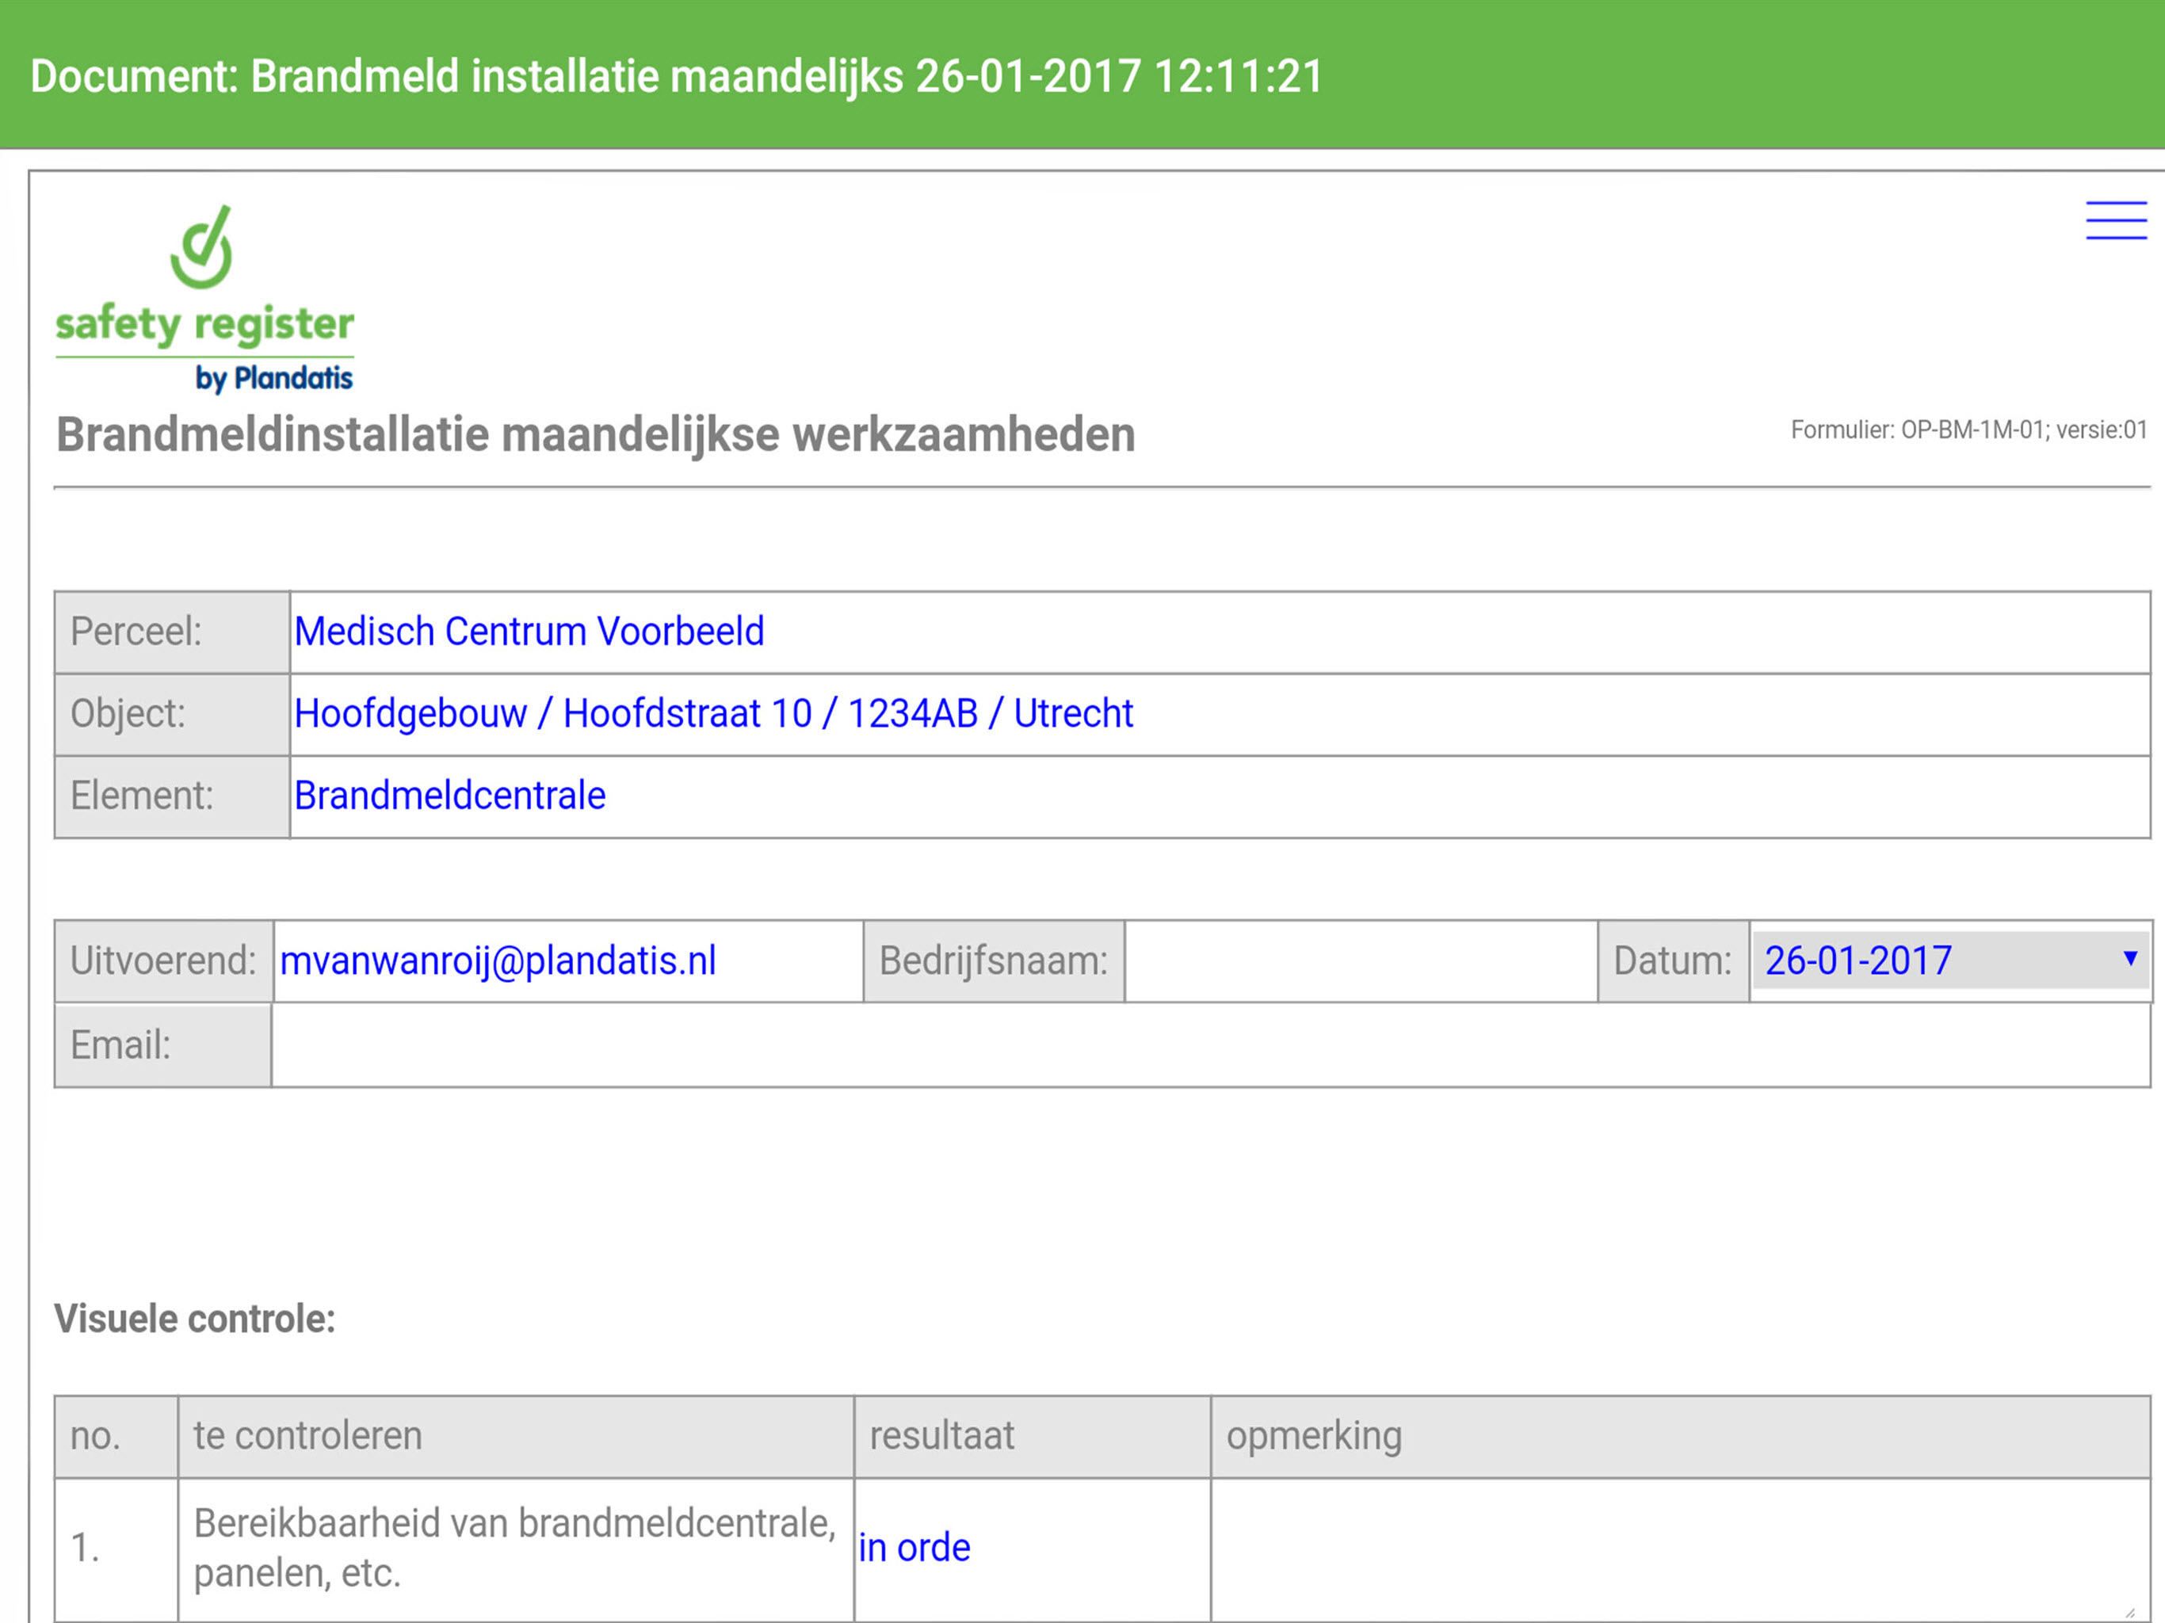Click the Document title in green header
The image size is (2165, 1623).
coord(676,76)
